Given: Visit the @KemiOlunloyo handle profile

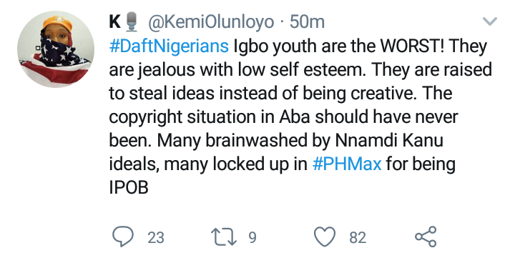Looking at the screenshot, I should click(x=211, y=22).
